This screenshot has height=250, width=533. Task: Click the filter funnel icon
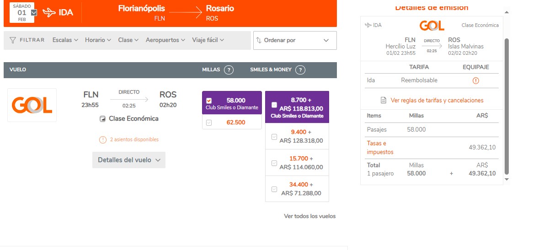(13, 40)
